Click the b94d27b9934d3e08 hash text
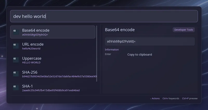 tap(60, 77)
